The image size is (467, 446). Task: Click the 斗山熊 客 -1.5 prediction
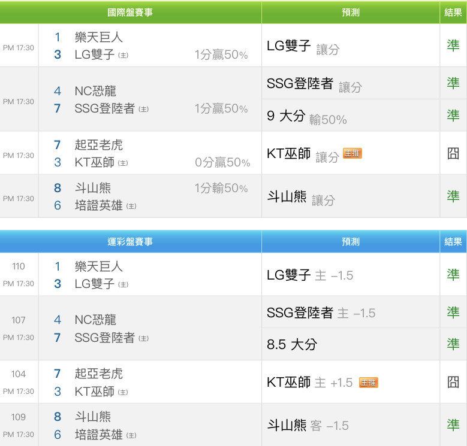point(308,426)
